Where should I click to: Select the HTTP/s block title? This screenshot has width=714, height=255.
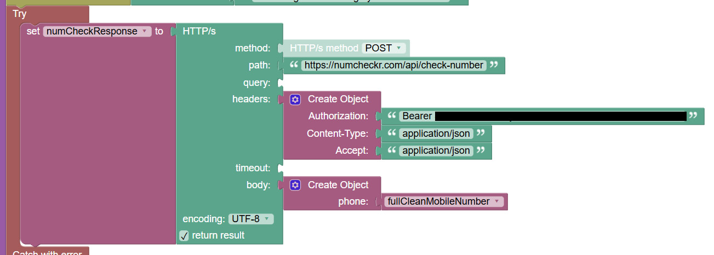(199, 31)
